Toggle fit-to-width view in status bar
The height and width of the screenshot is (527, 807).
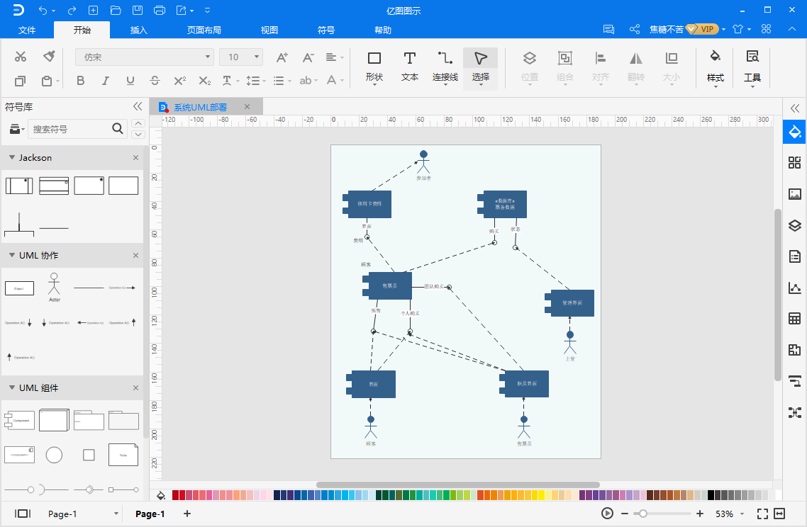779,514
